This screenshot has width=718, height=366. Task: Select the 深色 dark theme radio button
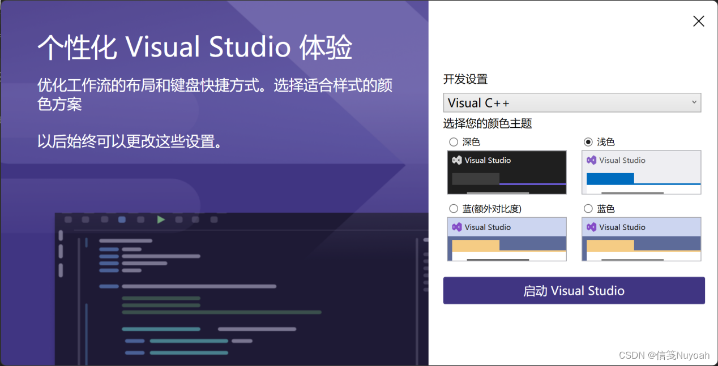[x=454, y=142]
